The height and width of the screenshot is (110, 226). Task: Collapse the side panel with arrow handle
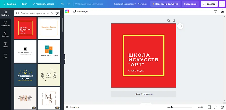point(64,59)
